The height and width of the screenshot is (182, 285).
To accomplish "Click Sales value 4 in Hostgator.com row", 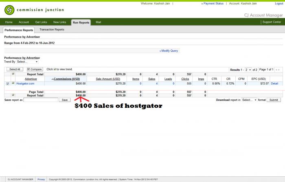I will click(157, 84).
